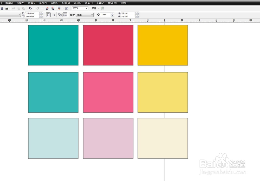
Task: Open the 文本(X) menu
Action: [77, 3]
